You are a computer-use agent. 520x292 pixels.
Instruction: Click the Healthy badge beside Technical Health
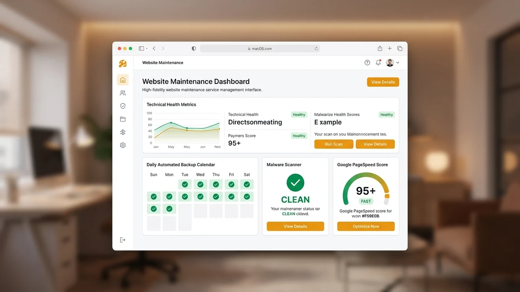point(299,115)
